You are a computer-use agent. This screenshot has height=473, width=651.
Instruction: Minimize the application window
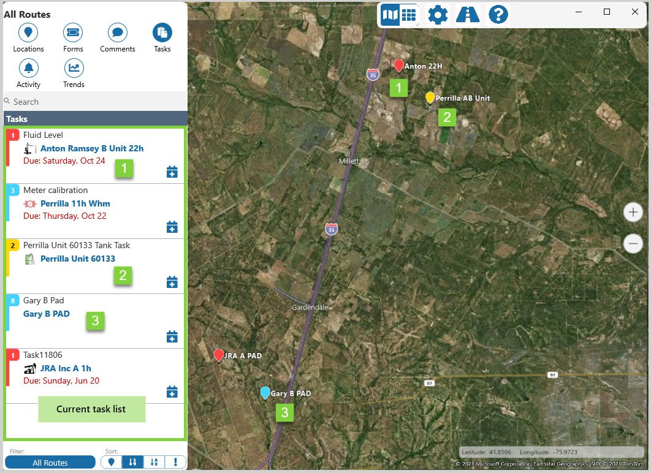(578, 12)
